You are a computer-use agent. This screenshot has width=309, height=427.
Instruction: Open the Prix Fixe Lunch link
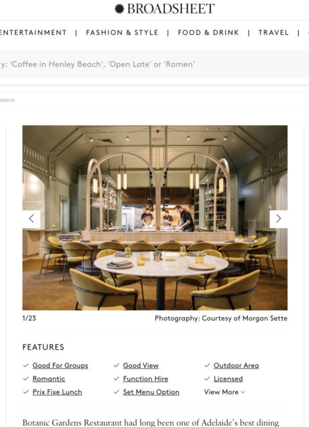coord(57,392)
